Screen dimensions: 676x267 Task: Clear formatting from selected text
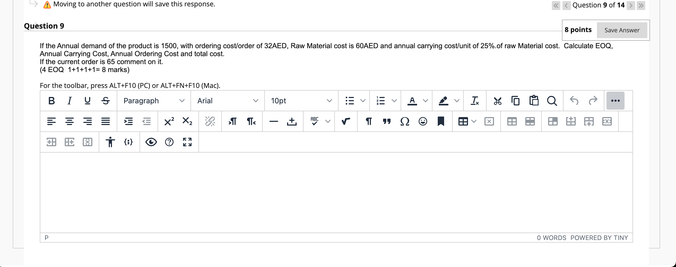pyautogui.click(x=475, y=101)
